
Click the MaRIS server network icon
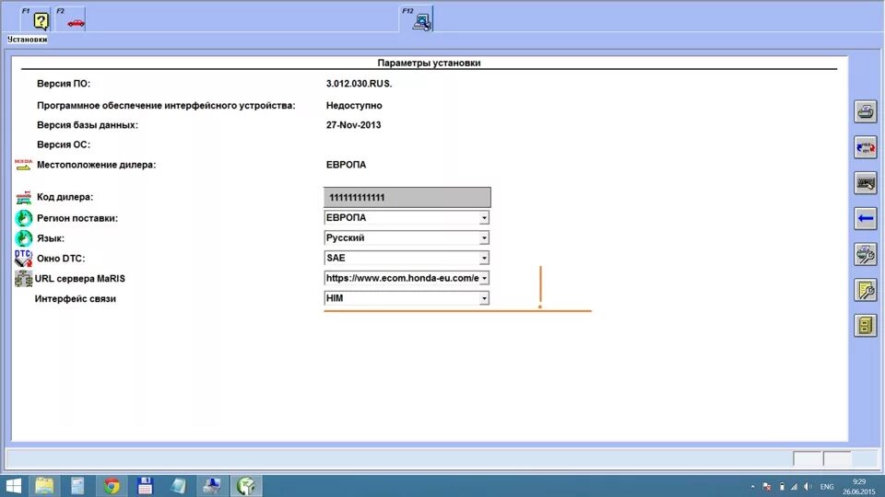click(23, 279)
